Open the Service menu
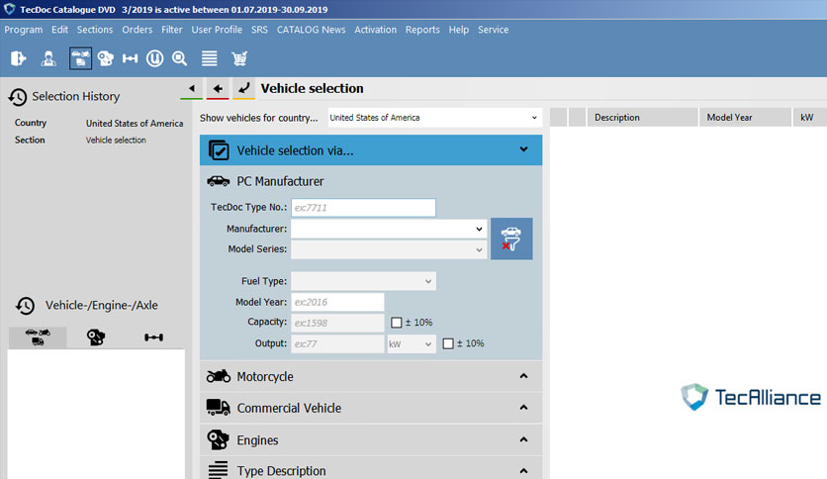 point(494,30)
